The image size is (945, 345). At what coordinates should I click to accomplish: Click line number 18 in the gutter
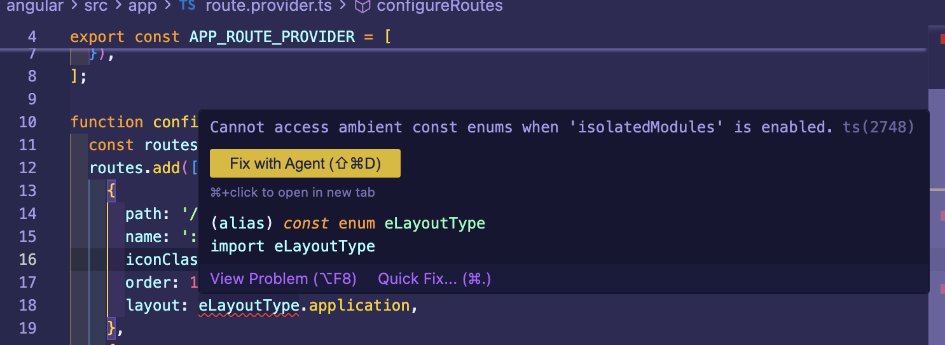[x=28, y=306]
